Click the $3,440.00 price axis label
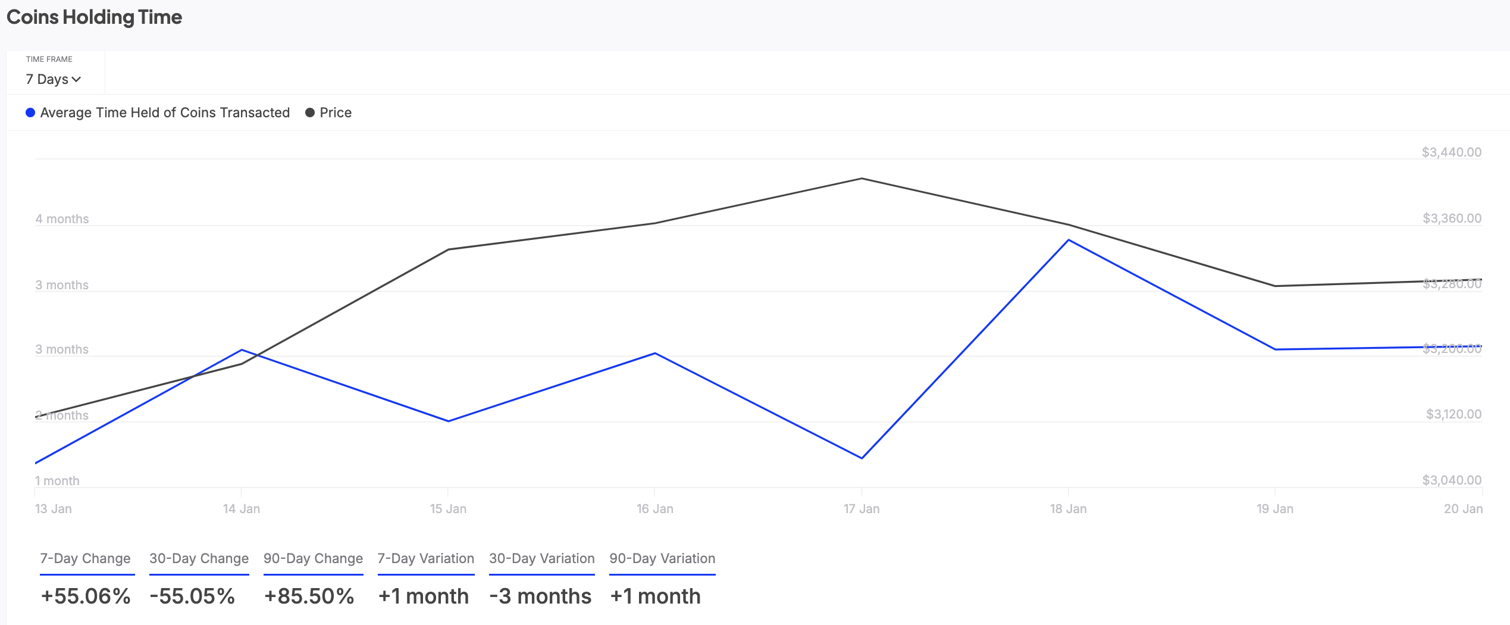1510x625 pixels. [x=1451, y=152]
